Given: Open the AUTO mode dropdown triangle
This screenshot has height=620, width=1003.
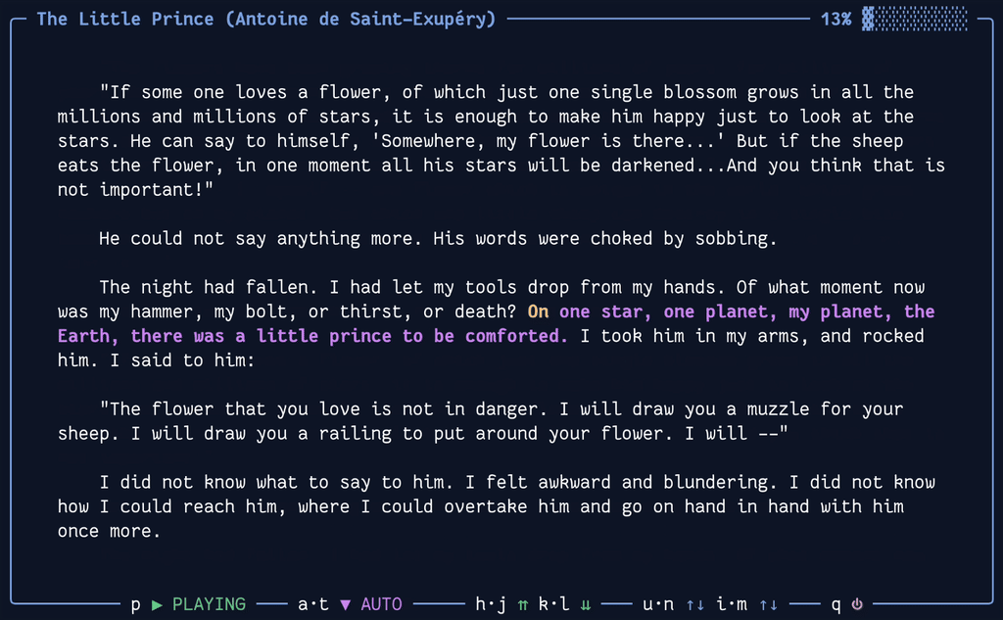Looking at the screenshot, I should pyautogui.click(x=347, y=604).
